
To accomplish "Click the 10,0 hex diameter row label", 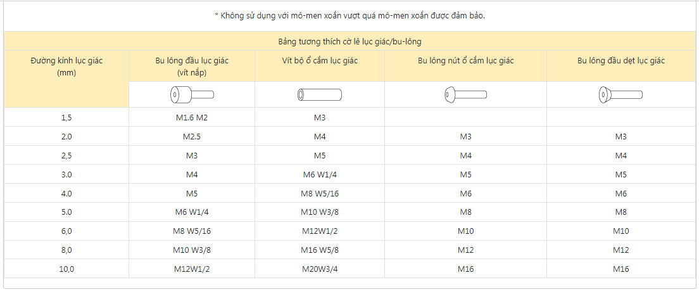I will click(x=66, y=269).
